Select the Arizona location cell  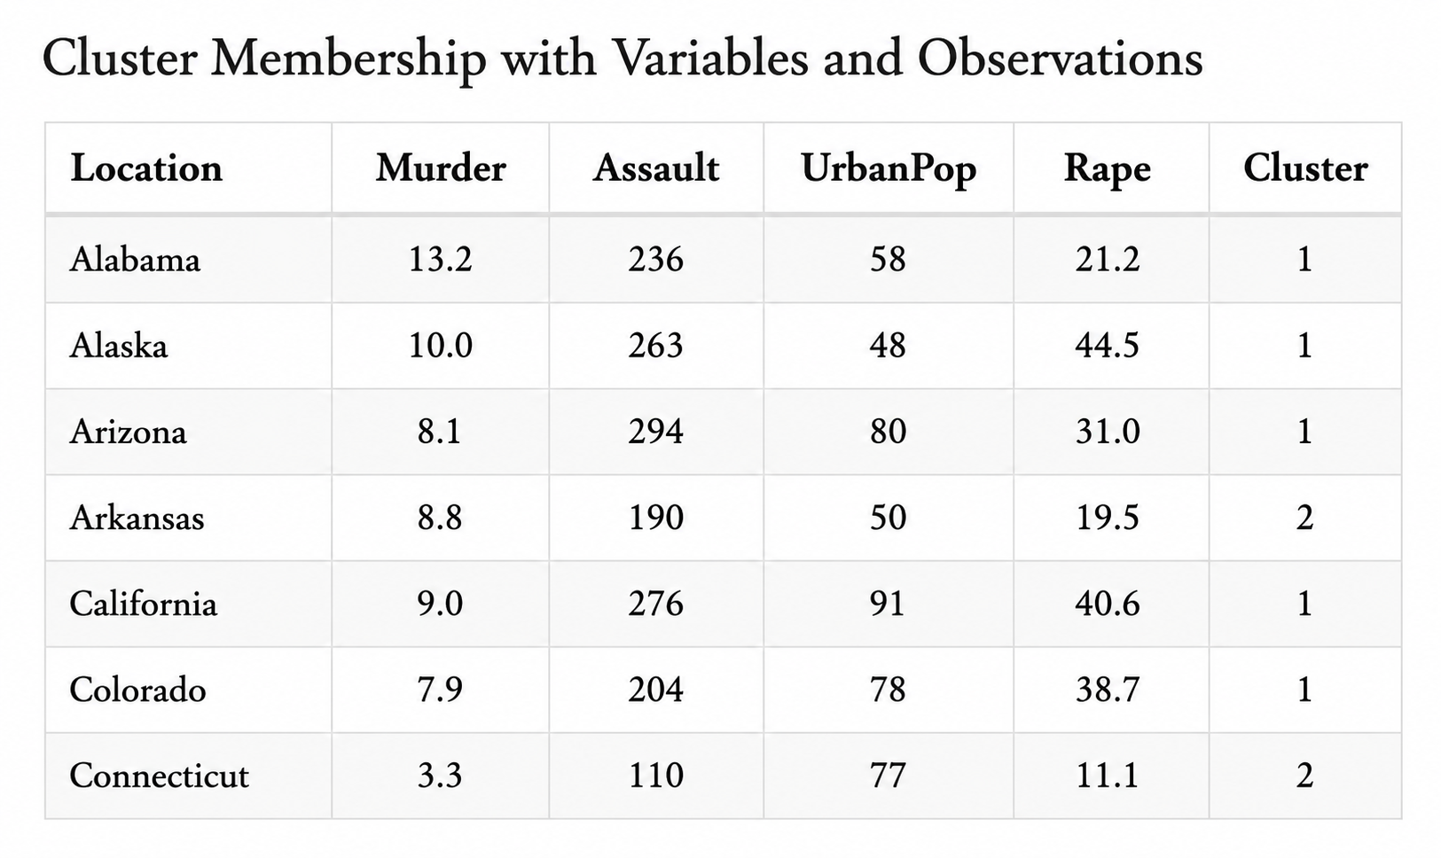(129, 432)
